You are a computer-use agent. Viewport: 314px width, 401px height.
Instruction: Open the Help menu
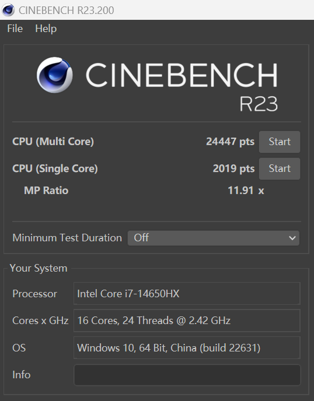(x=46, y=29)
